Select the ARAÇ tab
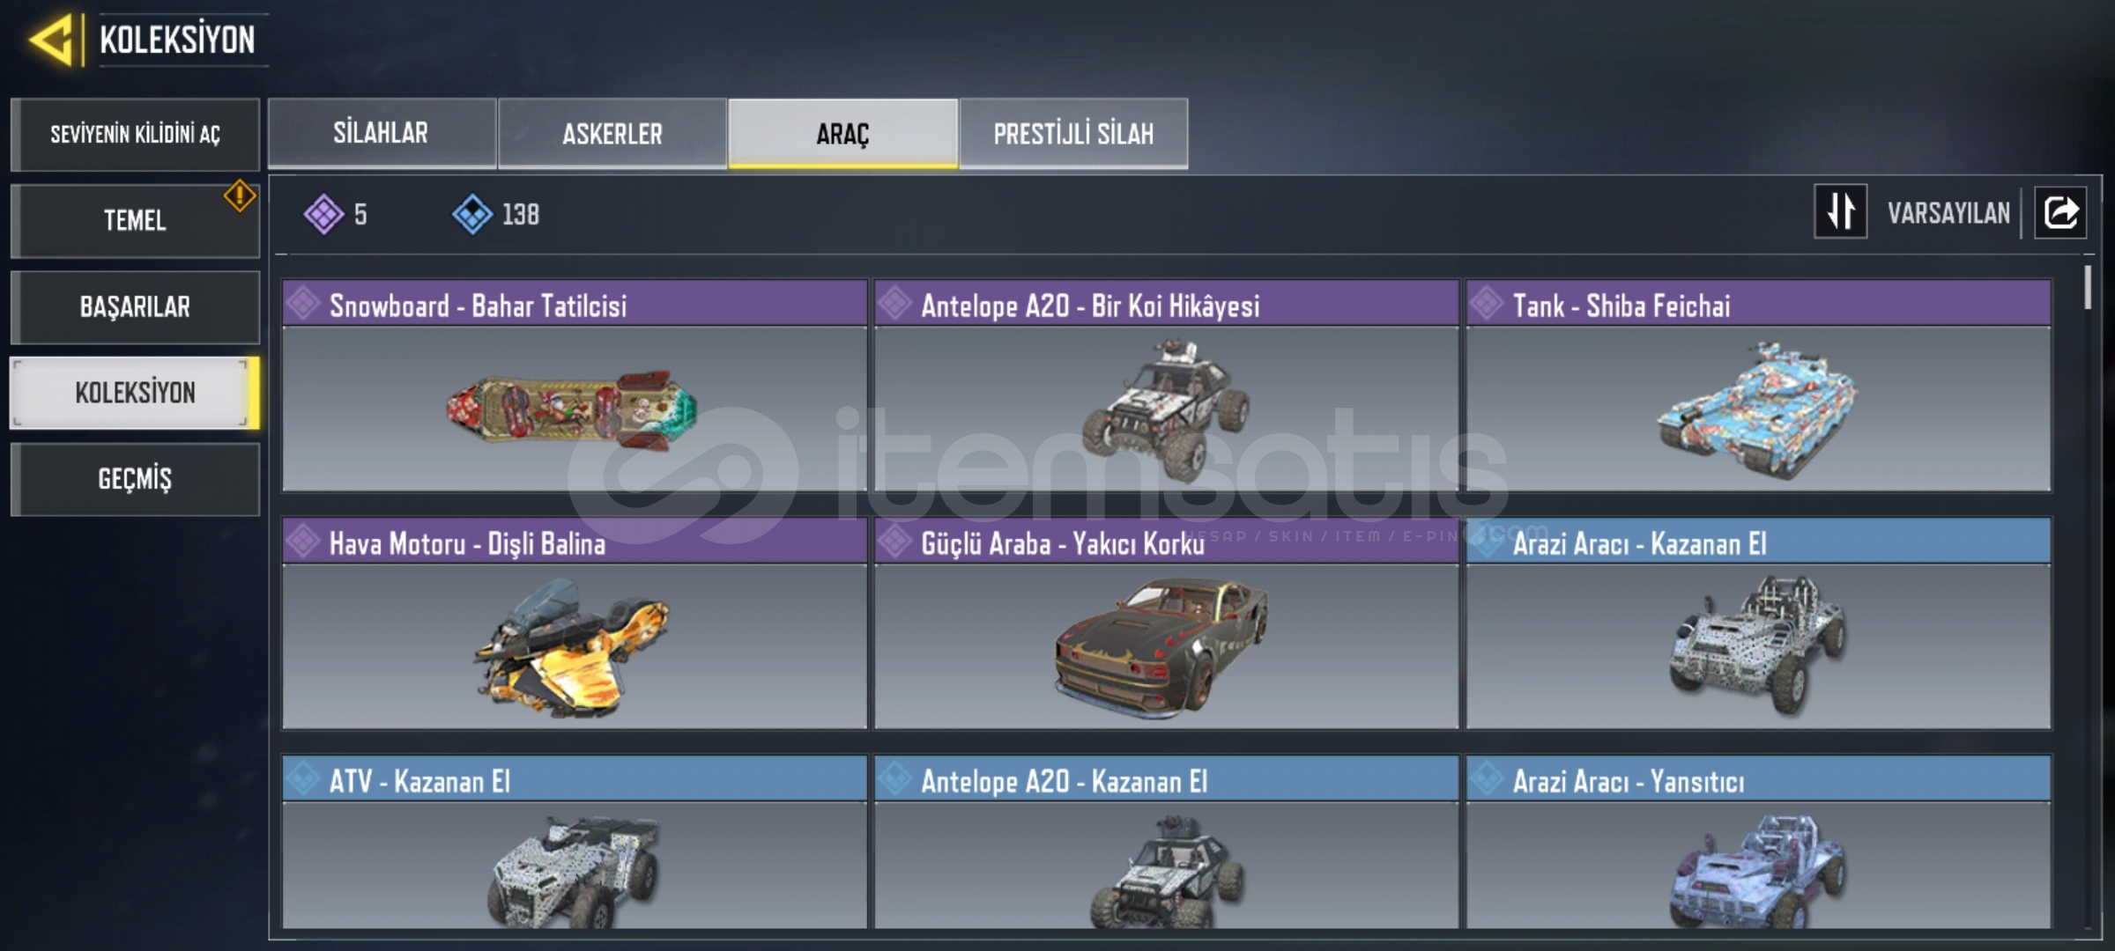This screenshot has width=2115, height=951. click(x=842, y=133)
